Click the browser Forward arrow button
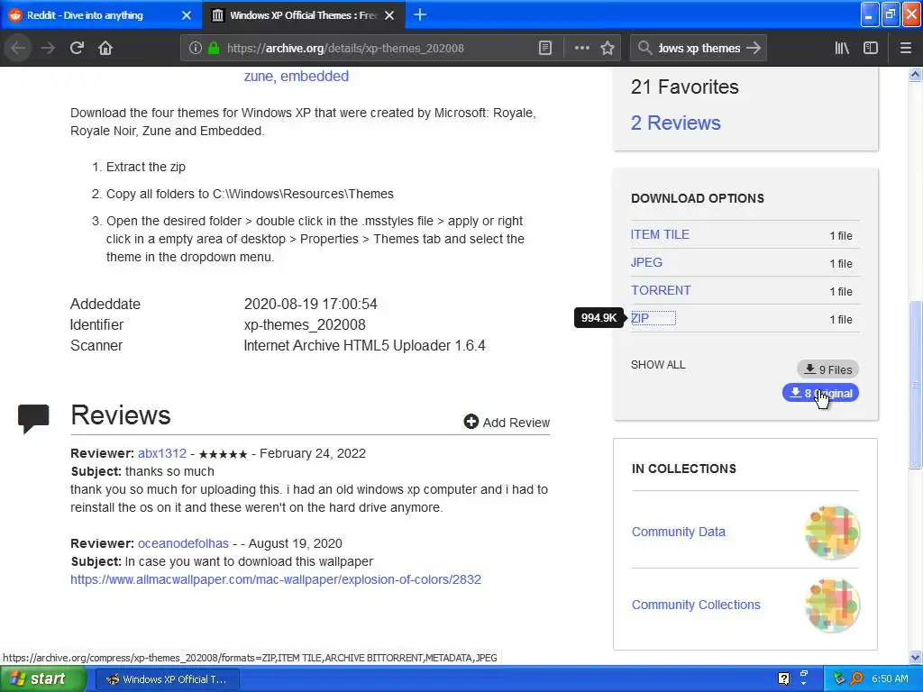 pyautogui.click(x=48, y=49)
